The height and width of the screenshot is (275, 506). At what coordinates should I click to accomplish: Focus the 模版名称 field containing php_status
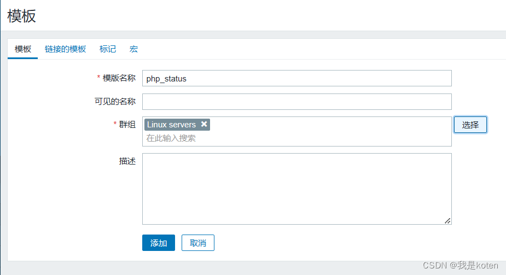pos(296,78)
